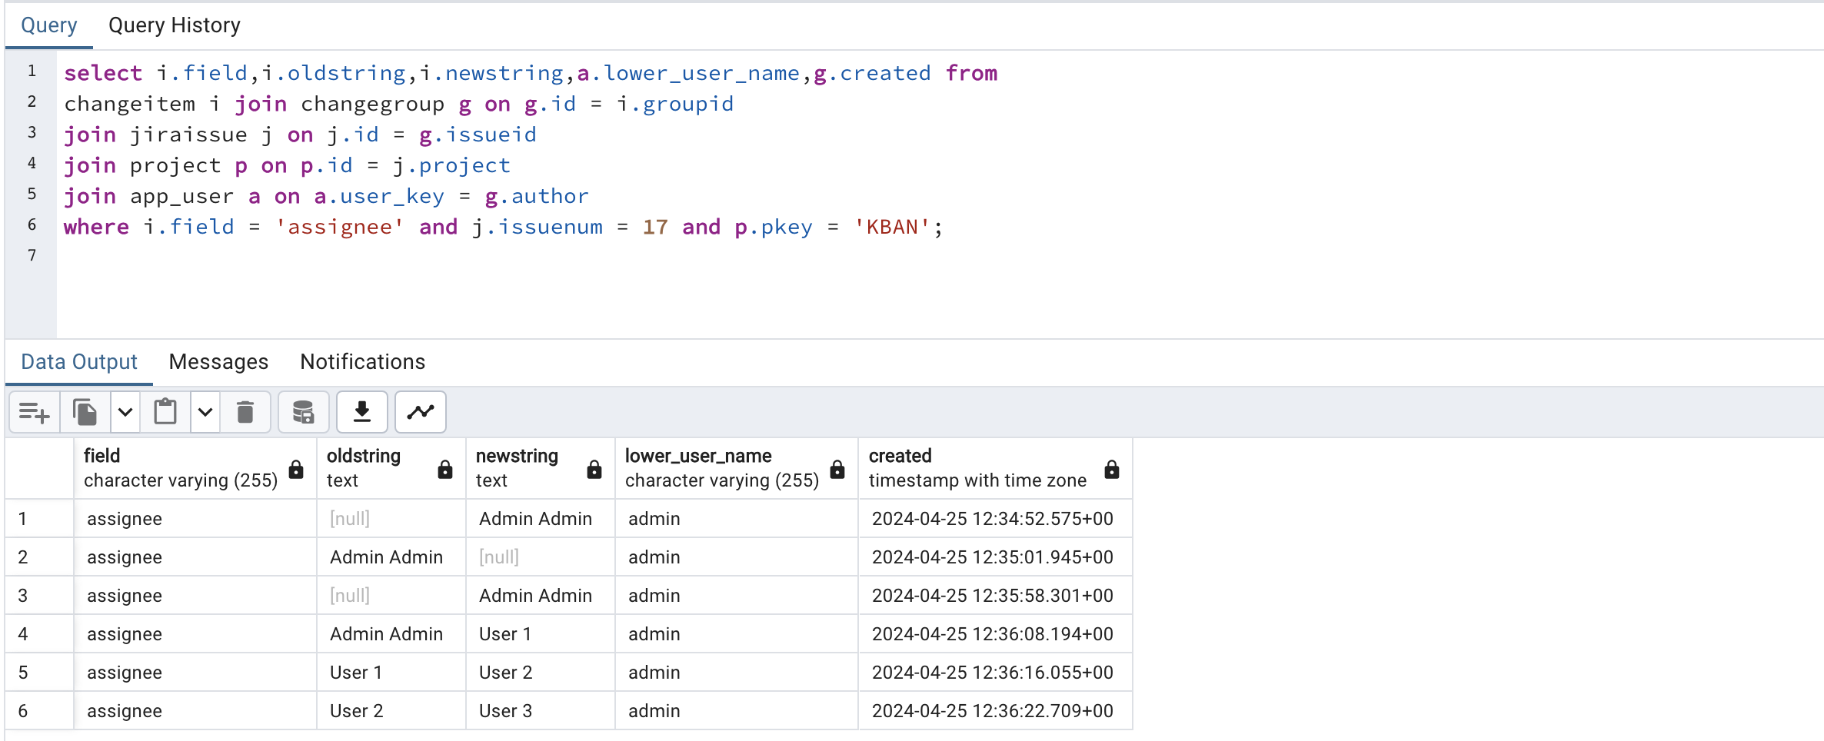Open the paste options dropdown

point(205,412)
